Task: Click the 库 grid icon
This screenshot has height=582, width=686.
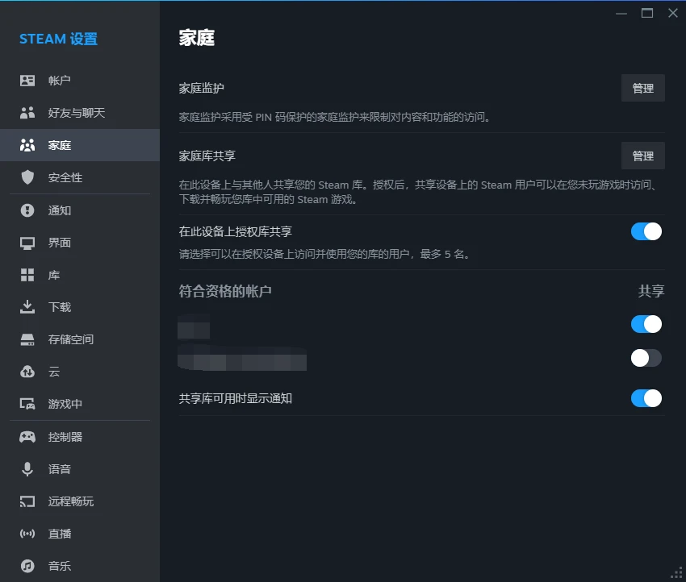Action: tap(27, 275)
